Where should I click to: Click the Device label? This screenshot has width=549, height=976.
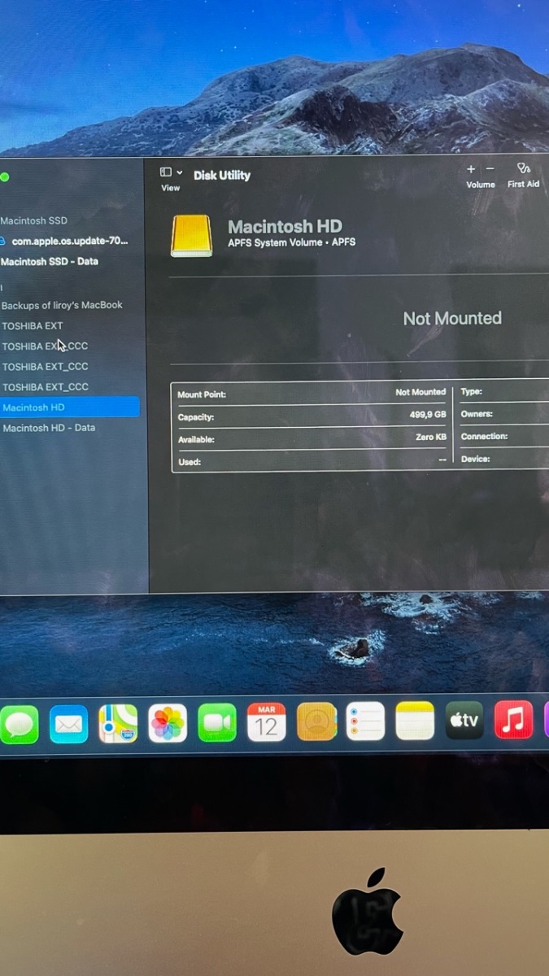[476, 459]
